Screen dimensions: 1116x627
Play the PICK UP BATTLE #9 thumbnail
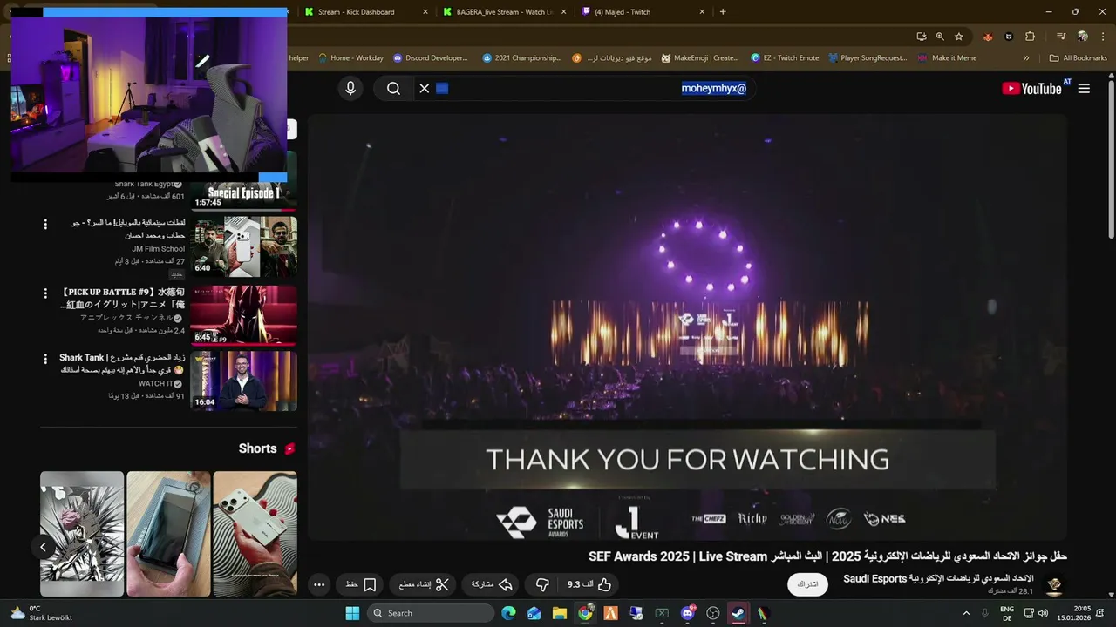tap(244, 315)
